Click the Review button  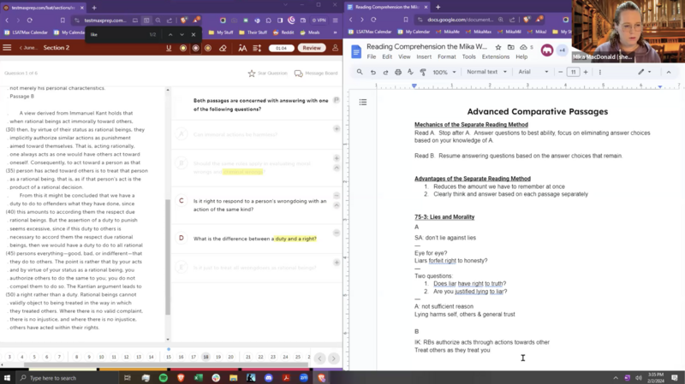tap(312, 48)
